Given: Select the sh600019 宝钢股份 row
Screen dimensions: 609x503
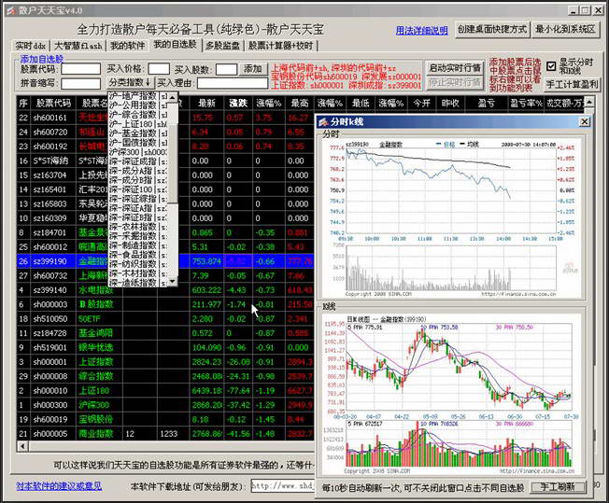Looking at the screenshot, I should pos(165,419).
